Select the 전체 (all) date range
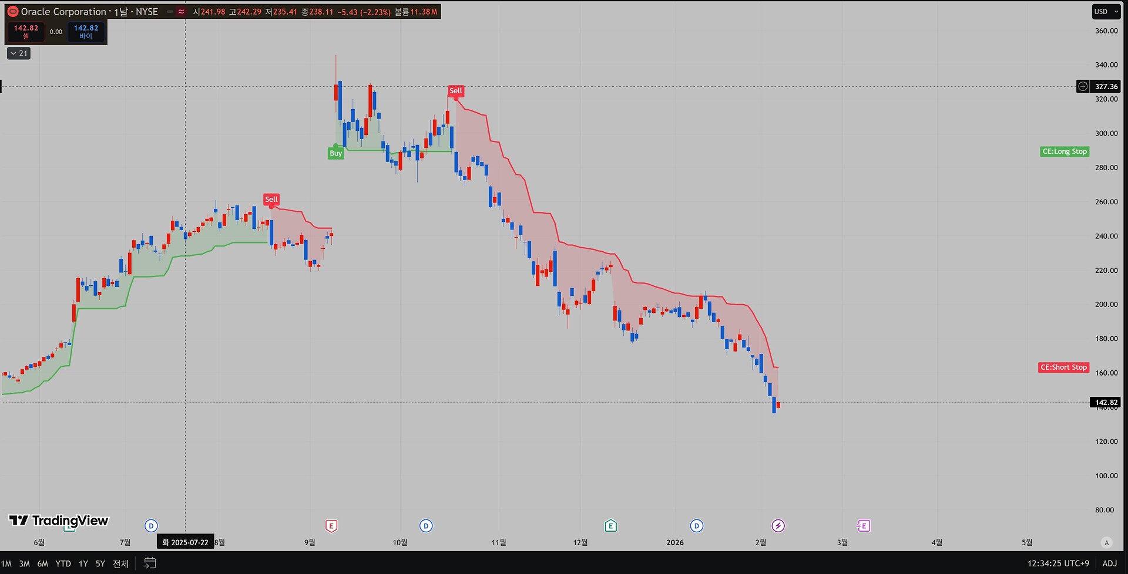This screenshot has width=1128, height=574. pos(120,563)
